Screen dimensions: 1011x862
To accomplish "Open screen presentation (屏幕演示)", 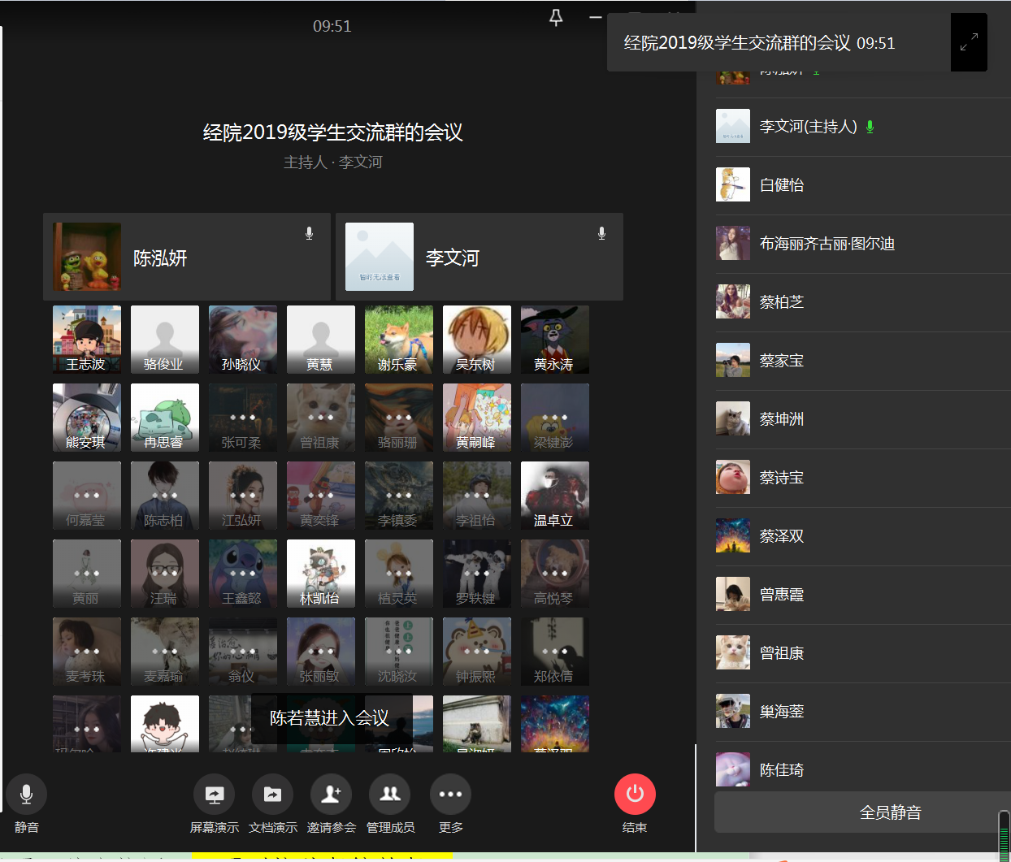I will 214,795.
